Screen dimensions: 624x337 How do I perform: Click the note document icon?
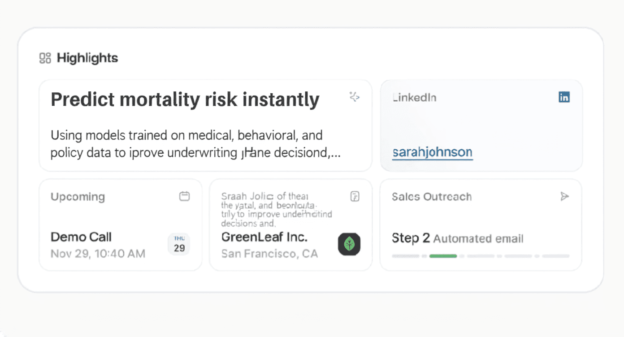355,196
